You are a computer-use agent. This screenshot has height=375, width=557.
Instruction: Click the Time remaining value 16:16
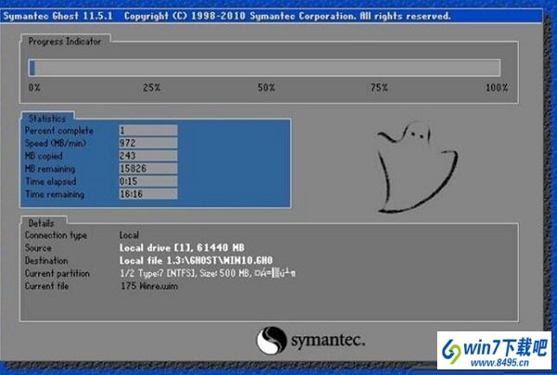(149, 194)
